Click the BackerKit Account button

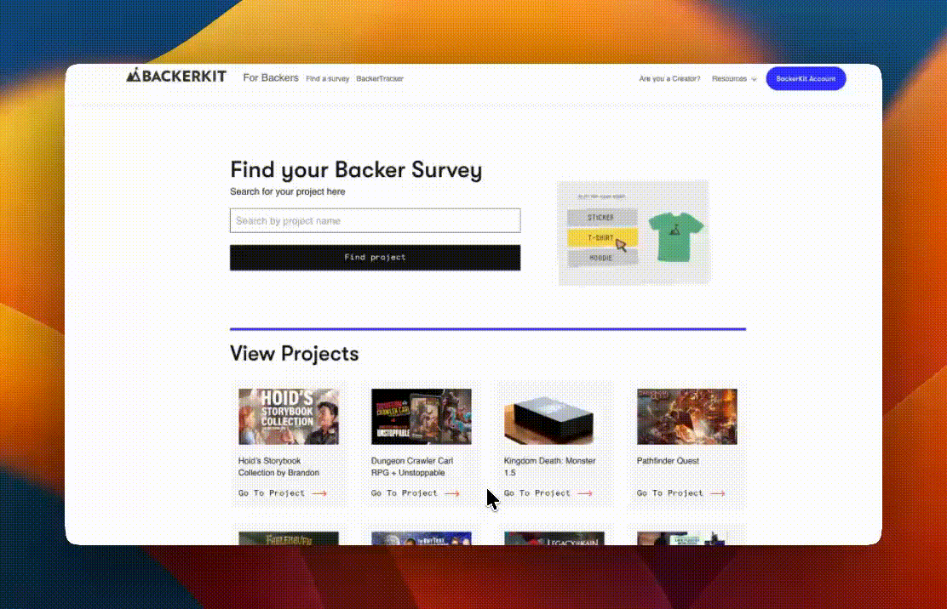point(806,78)
